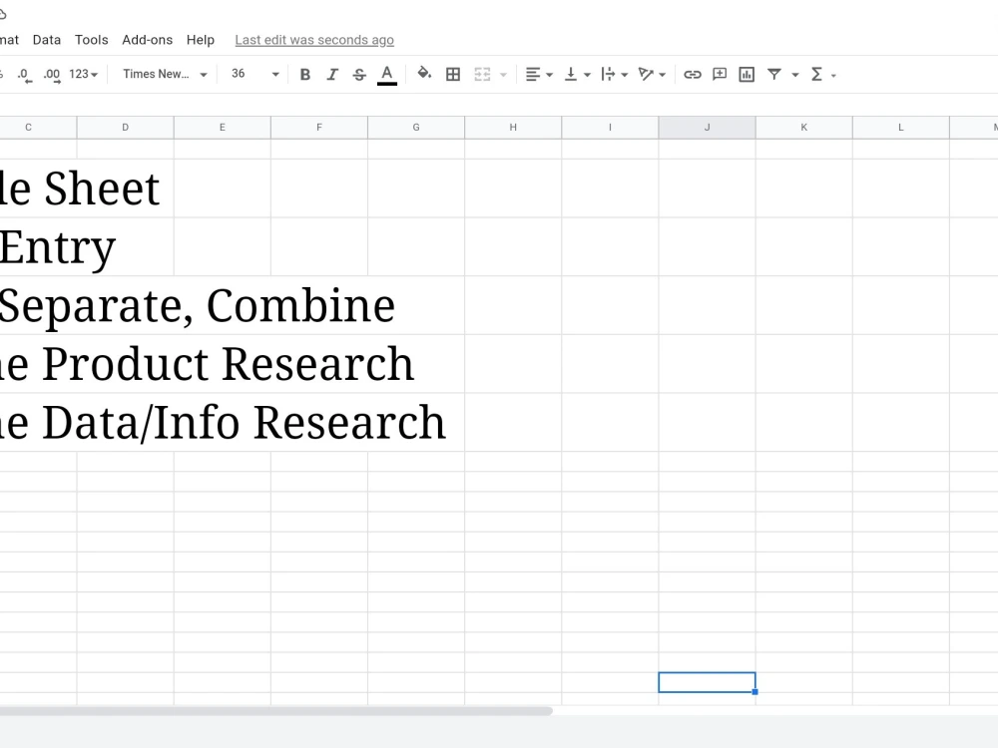Select column D header
This screenshot has height=748, width=998.
(126, 128)
